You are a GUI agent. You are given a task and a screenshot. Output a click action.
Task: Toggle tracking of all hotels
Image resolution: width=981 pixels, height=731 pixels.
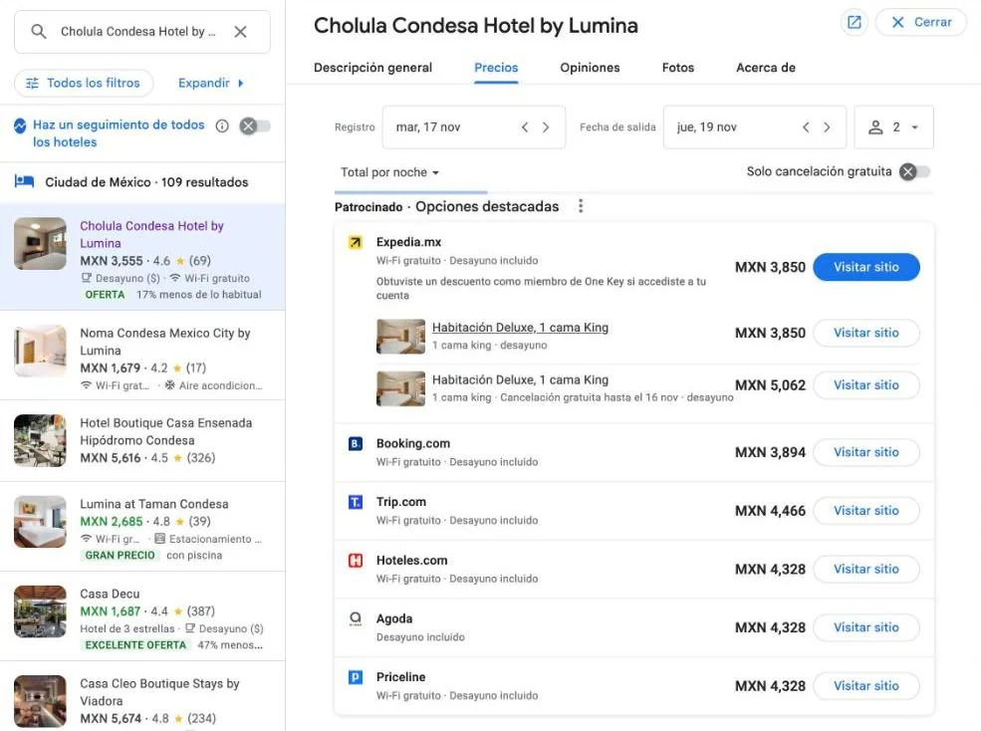[x=255, y=125]
